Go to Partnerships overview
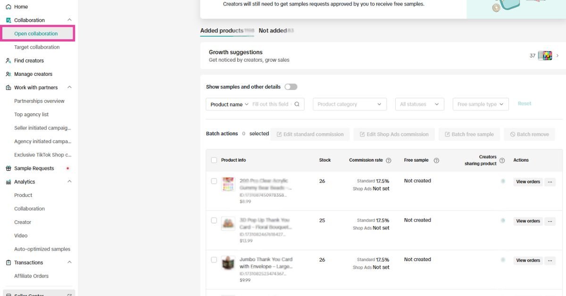 (39, 101)
